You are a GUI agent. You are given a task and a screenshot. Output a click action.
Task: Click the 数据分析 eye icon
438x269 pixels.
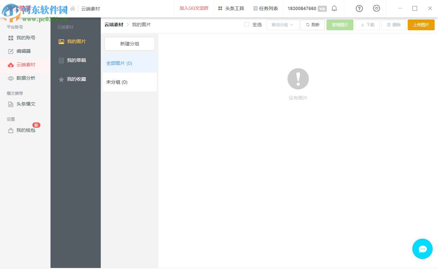pyautogui.click(x=11, y=78)
